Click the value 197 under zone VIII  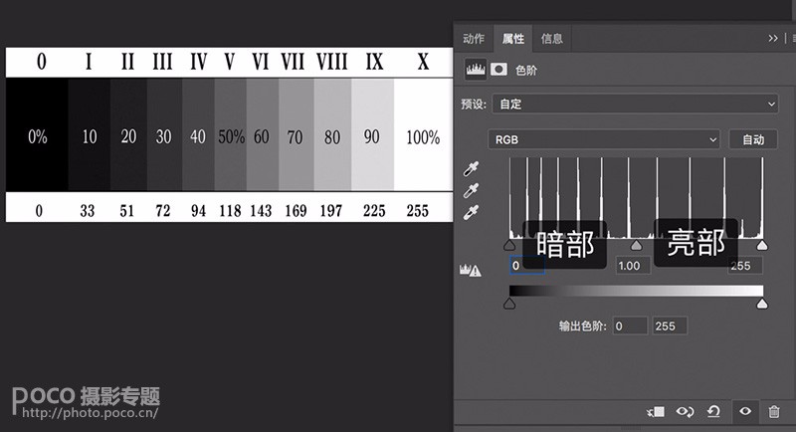tap(331, 211)
